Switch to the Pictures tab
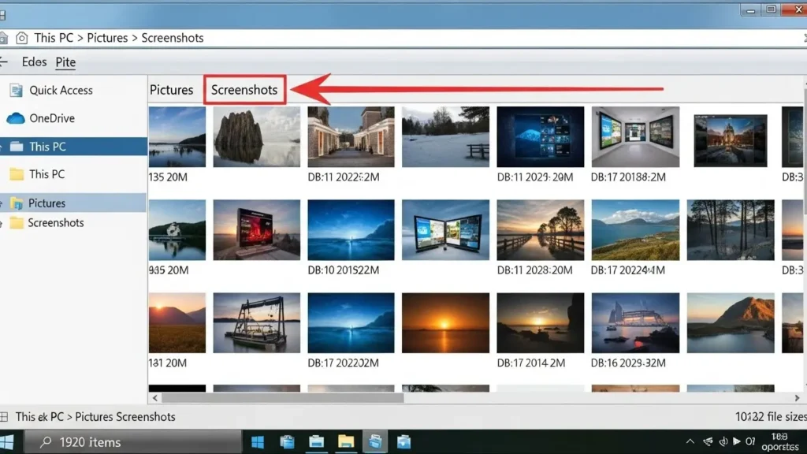 point(172,89)
